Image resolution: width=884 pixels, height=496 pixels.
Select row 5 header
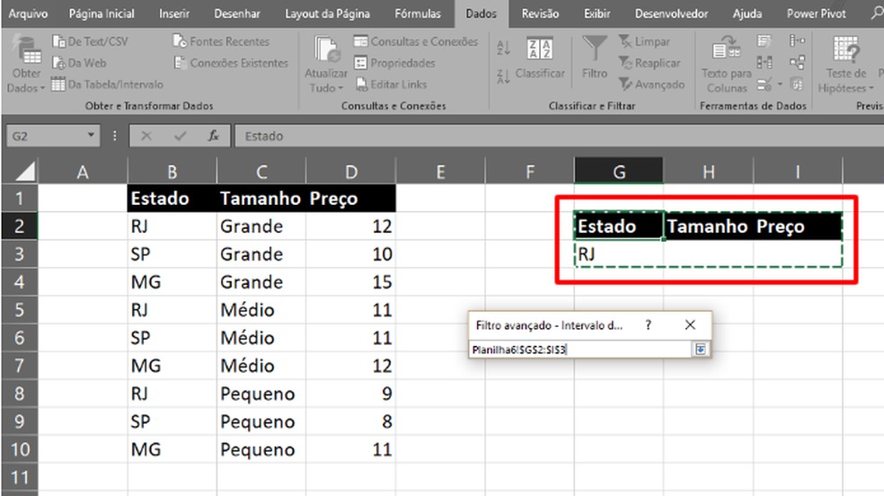point(19,309)
